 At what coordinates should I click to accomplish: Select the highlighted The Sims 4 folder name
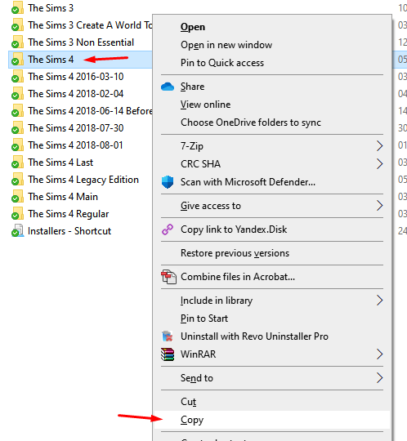coord(51,60)
